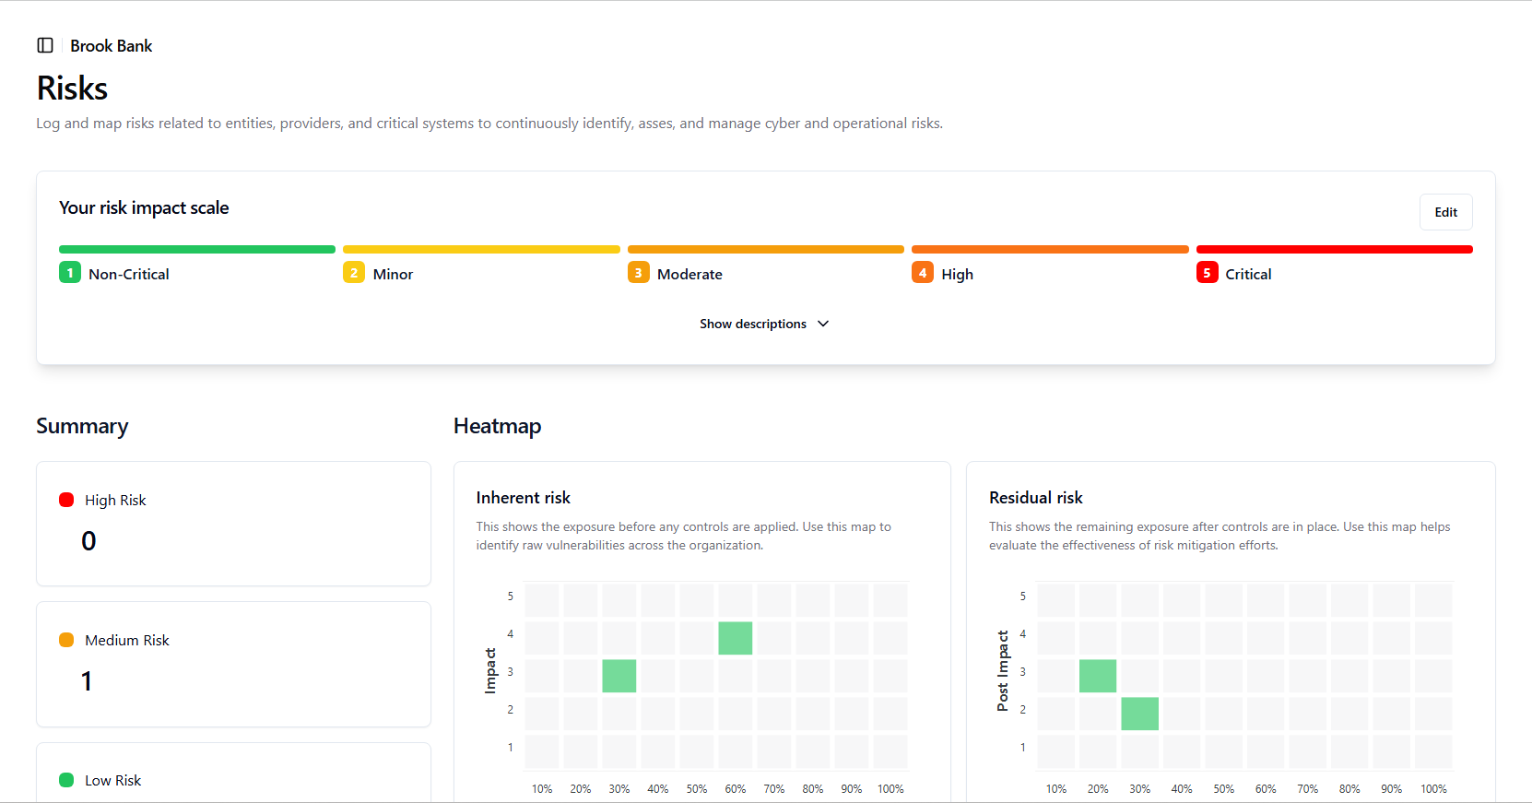This screenshot has width=1532, height=803.
Task: Click the Post Impact axis label
Action: tap(1003, 670)
